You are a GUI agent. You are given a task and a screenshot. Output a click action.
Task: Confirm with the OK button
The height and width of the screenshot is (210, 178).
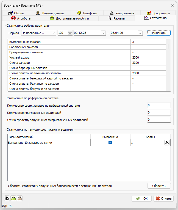[x=141, y=198]
